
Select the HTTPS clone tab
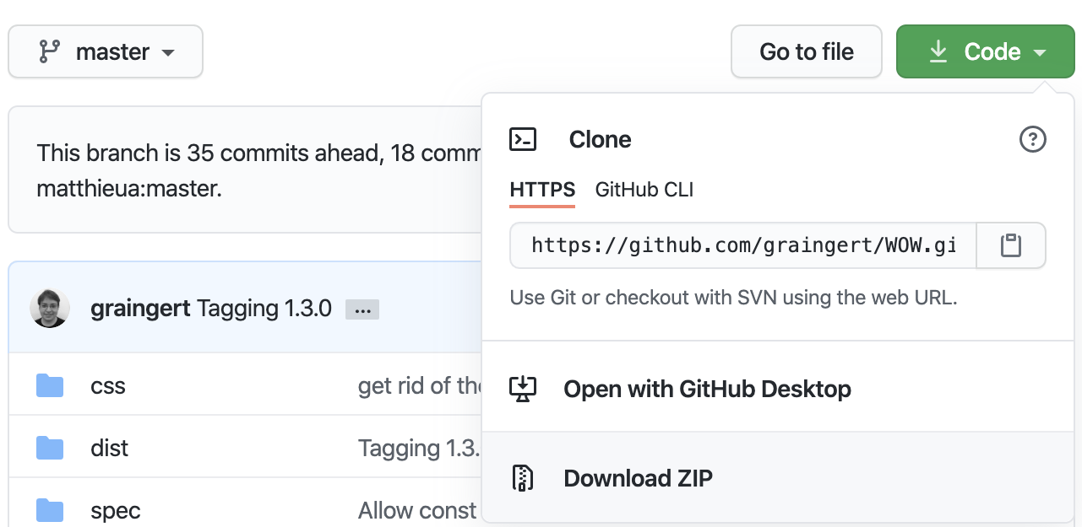click(541, 190)
